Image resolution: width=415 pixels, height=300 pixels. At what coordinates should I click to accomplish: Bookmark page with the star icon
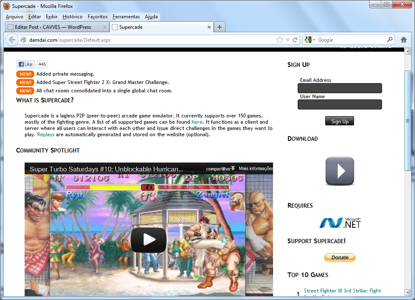tap(279, 40)
